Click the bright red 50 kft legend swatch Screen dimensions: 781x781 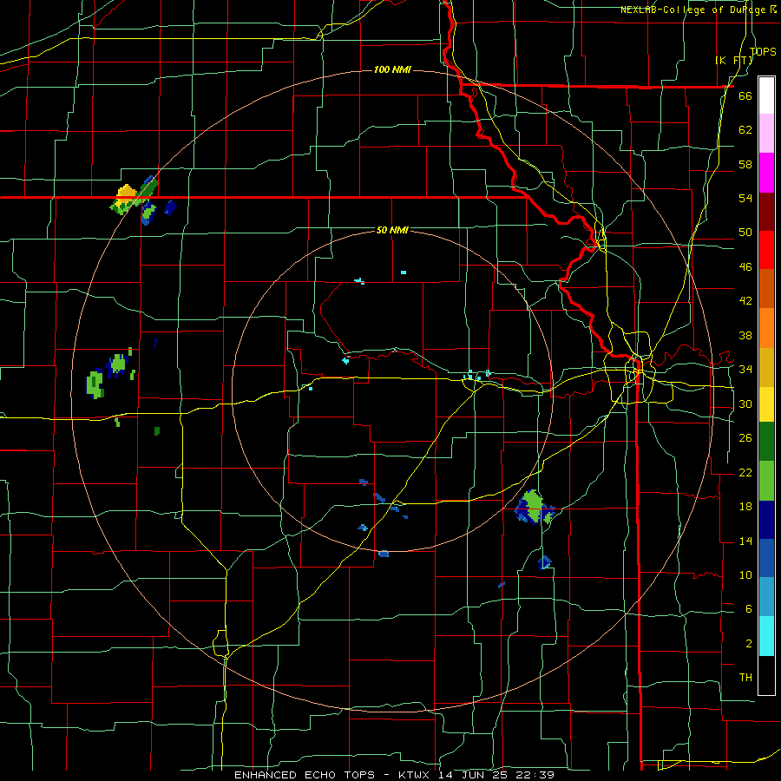tap(766, 250)
